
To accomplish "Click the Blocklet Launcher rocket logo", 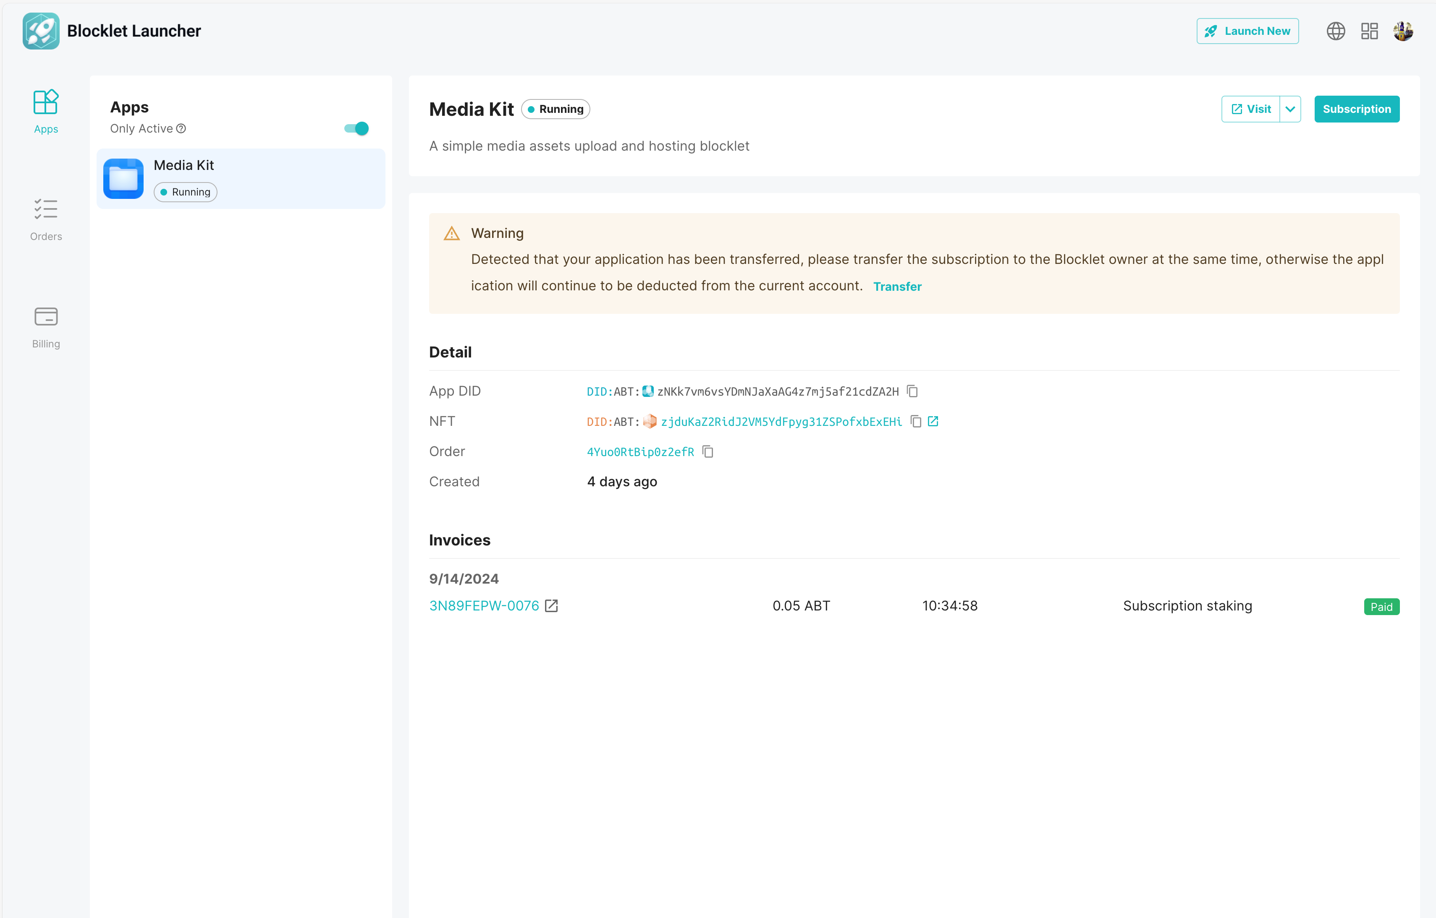I will (41, 31).
